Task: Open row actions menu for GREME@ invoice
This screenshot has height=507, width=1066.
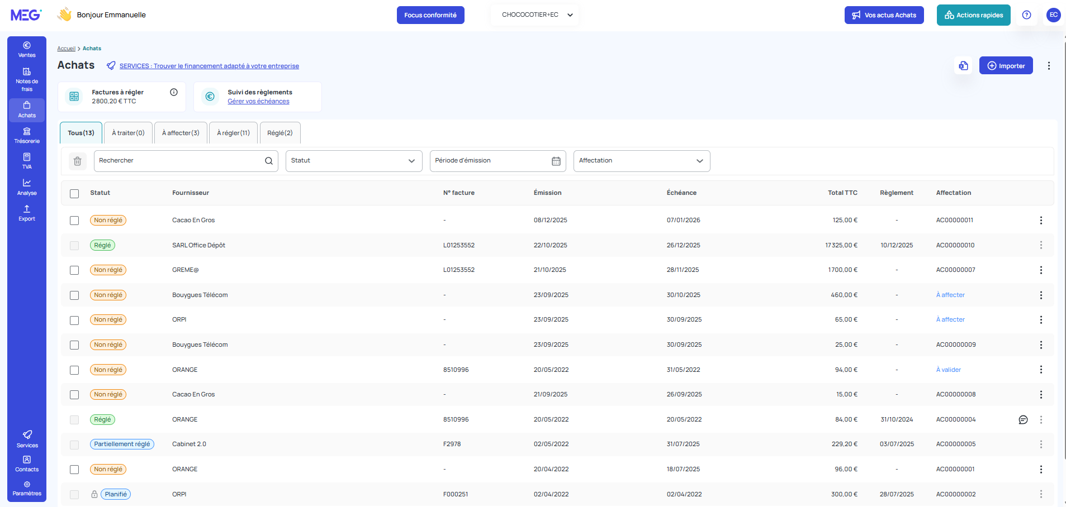Action: 1041,270
